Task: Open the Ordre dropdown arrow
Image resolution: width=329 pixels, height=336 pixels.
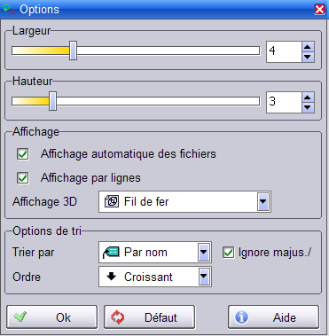Action: click(x=204, y=277)
